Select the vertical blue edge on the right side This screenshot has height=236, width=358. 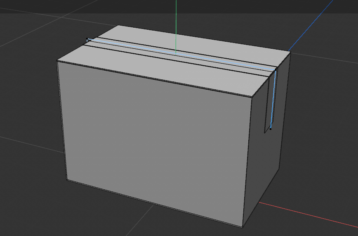click(273, 99)
